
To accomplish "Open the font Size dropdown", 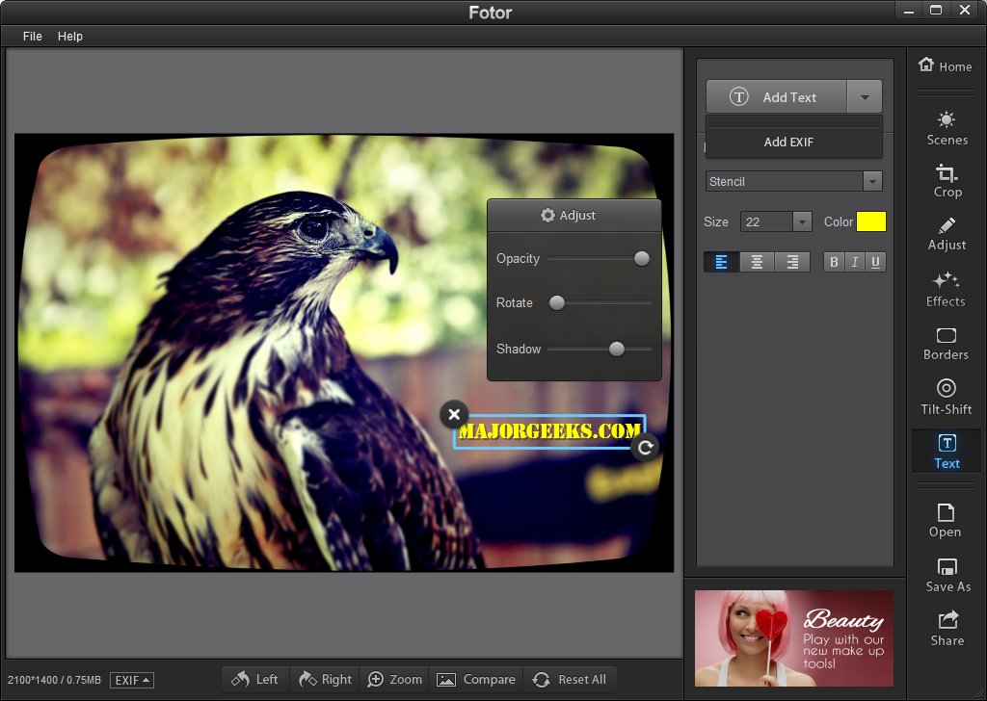I will tap(801, 221).
